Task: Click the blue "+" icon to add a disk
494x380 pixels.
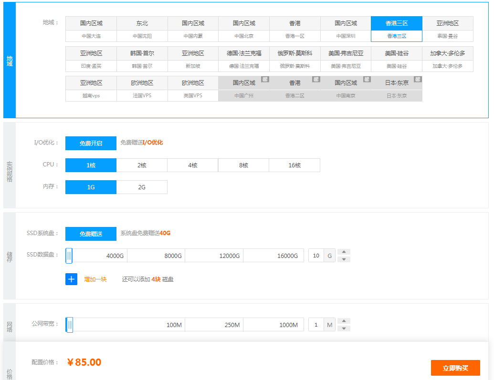Action: [71, 279]
